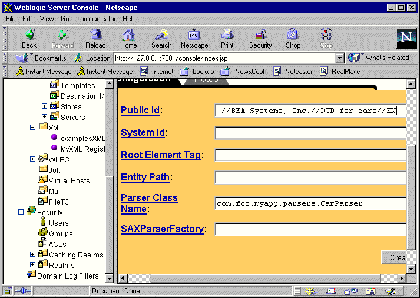Viewport: 420px width, 298px height.
Task: Click the Composer icon in component bar
Action: pyautogui.click(x=391, y=291)
